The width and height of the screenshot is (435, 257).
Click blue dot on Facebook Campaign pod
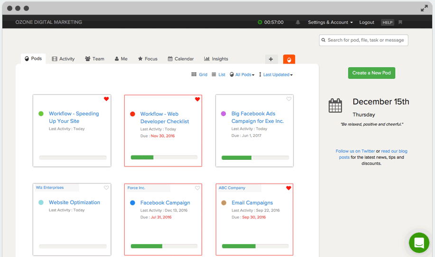[133, 202]
